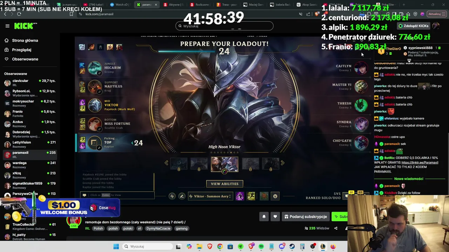Open the user profile avatar menu
The width and height of the screenshot is (449, 252).
pyautogui.click(x=436, y=26)
